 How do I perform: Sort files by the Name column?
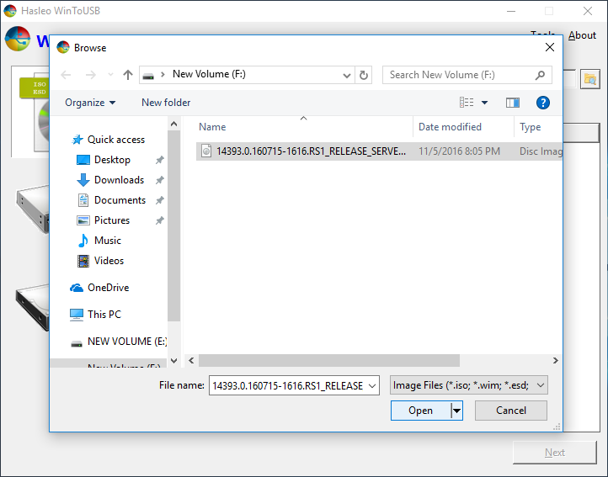pyautogui.click(x=212, y=127)
